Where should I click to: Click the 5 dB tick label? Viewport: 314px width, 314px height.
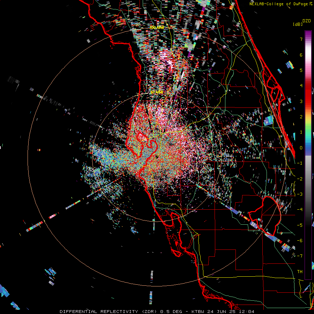(301, 70)
